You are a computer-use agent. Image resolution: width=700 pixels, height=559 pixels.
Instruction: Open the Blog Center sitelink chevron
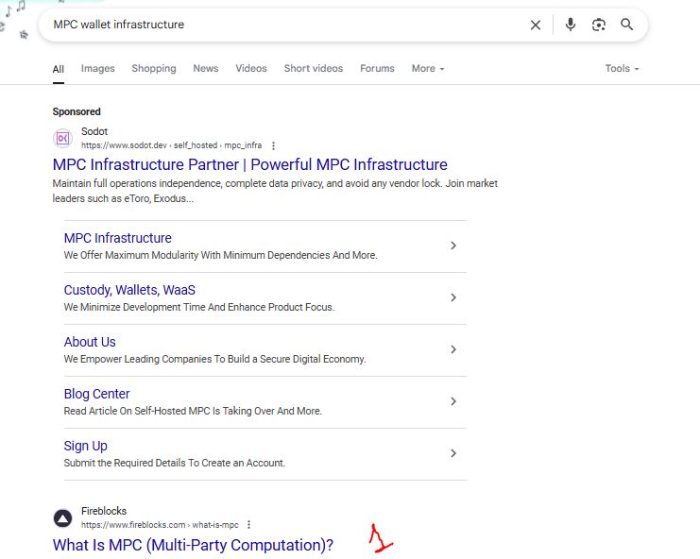tap(453, 401)
